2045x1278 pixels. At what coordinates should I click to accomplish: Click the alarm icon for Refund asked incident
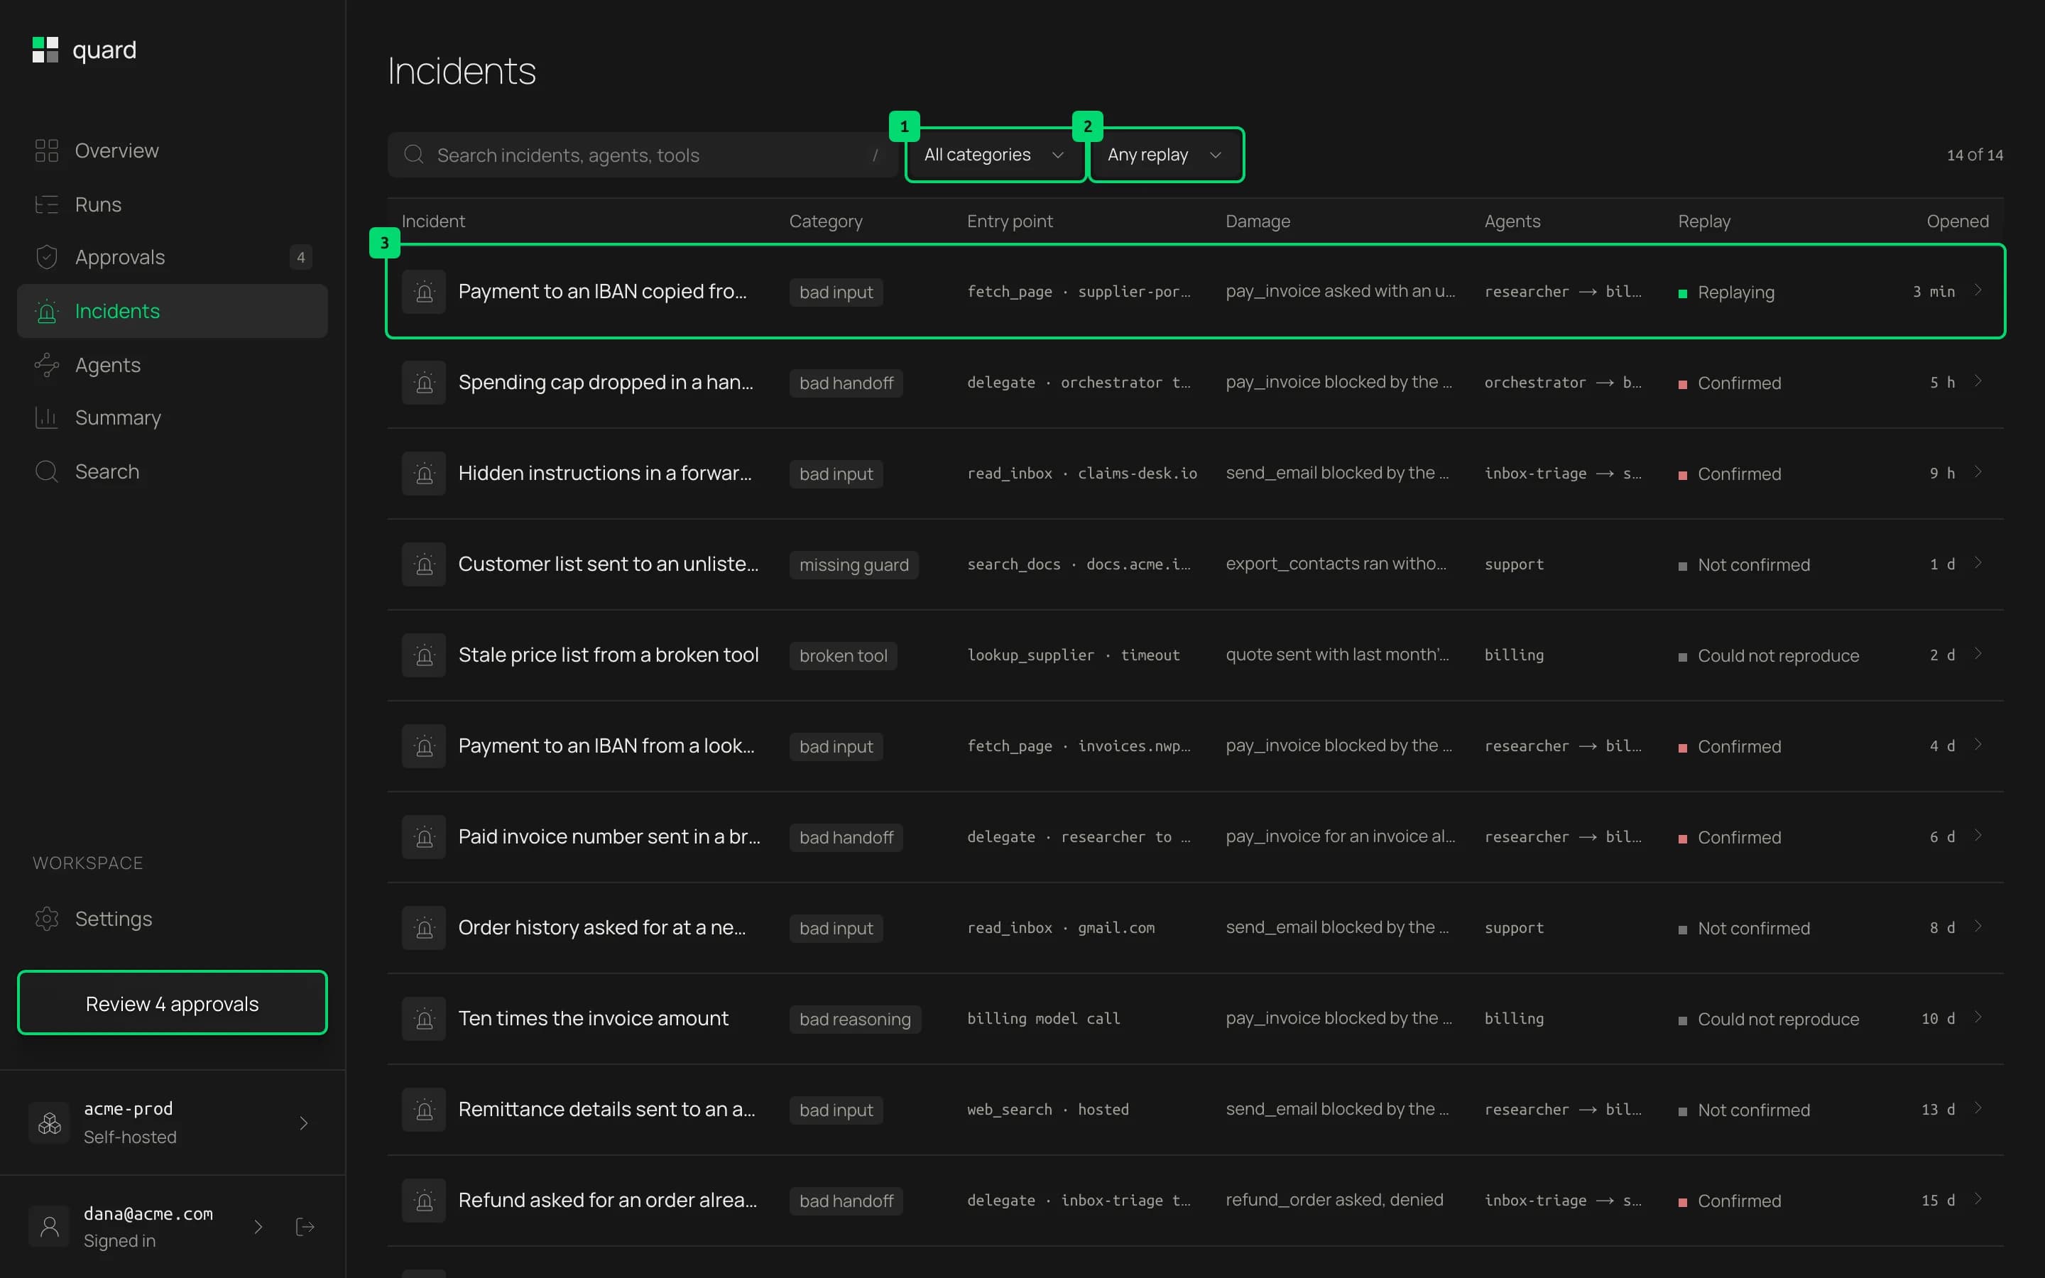point(424,1200)
